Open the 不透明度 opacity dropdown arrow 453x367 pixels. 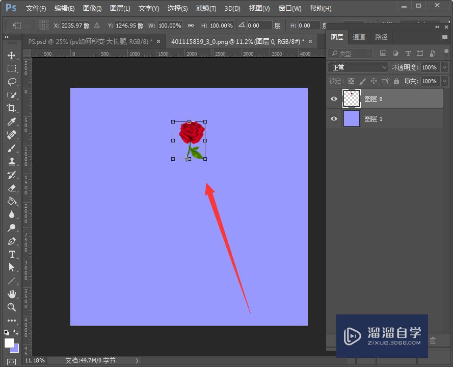tap(445, 67)
